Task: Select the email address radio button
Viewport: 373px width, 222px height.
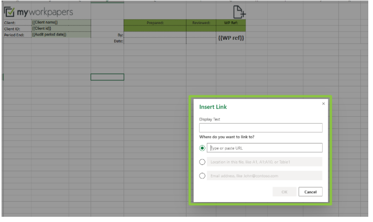Action: (203, 176)
